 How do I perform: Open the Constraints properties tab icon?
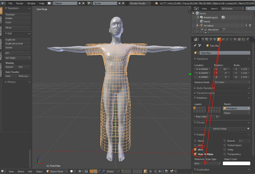click(x=223, y=39)
